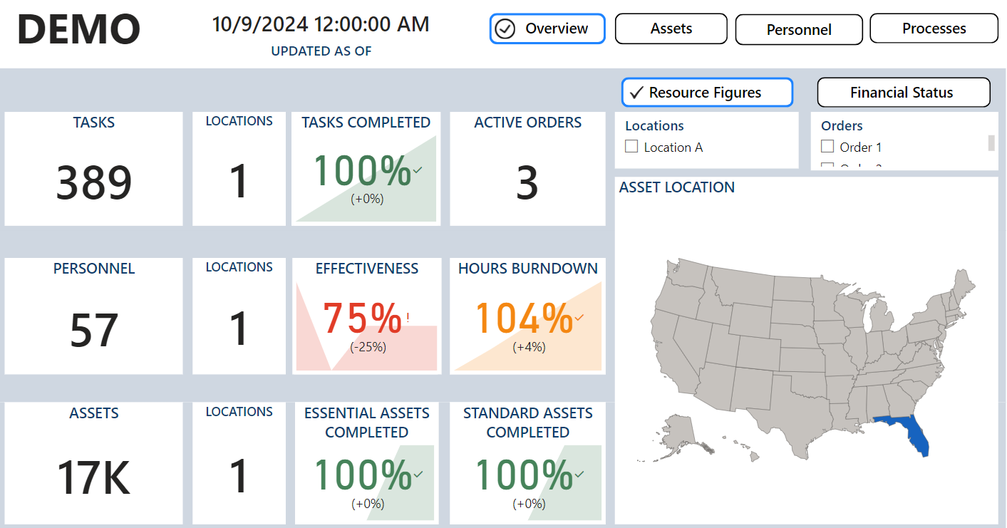Open the Personnel tab
Viewport: 1007px width, 528px height.
click(x=798, y=30)
